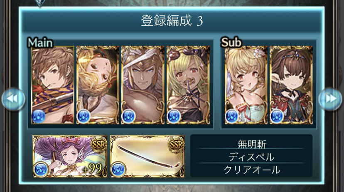Select the white-bandana male character portrait
The image size is (344, 192).
143,85
